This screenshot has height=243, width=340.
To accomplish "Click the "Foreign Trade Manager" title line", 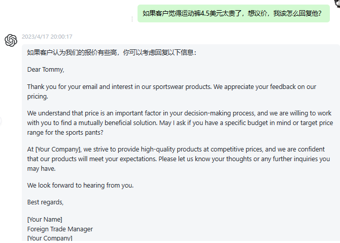I will (x=60, y=229).
